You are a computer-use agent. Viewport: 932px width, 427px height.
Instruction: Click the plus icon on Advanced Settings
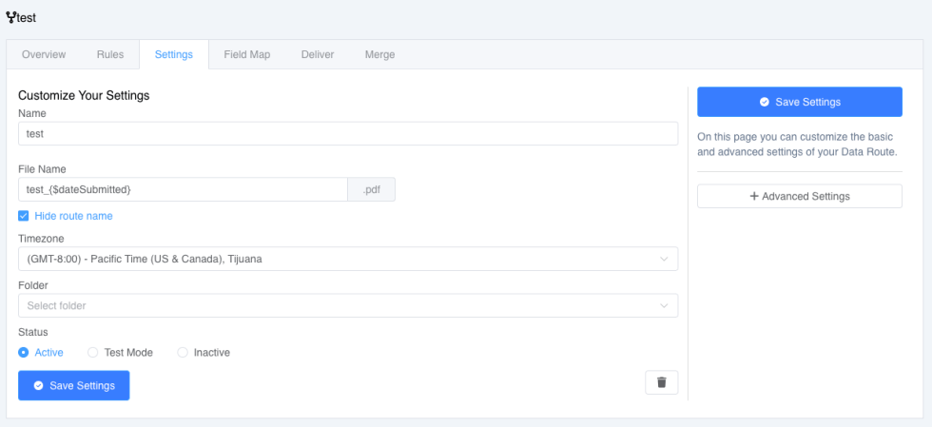click(754, 196)
